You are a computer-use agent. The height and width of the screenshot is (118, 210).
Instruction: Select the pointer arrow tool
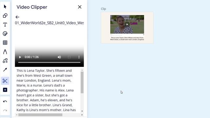(5, 7)
